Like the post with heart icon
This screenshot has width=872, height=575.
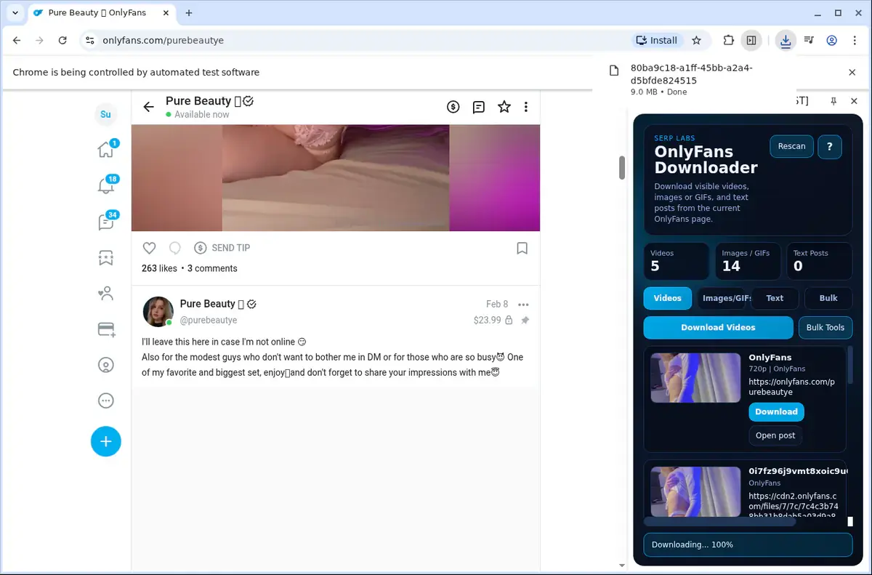click(x=149, y=248)
